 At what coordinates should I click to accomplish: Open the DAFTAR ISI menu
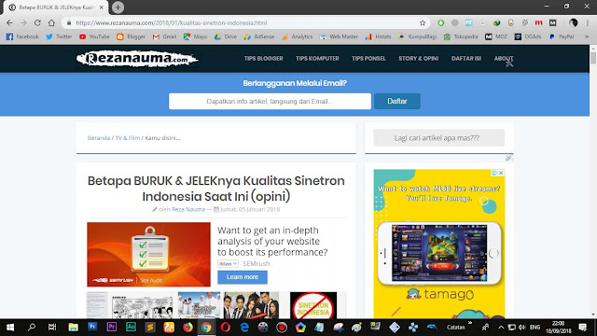click(466, 58)
